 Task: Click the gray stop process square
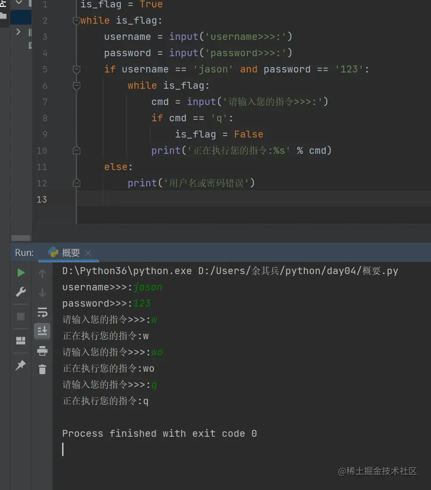tap(21, 316)
